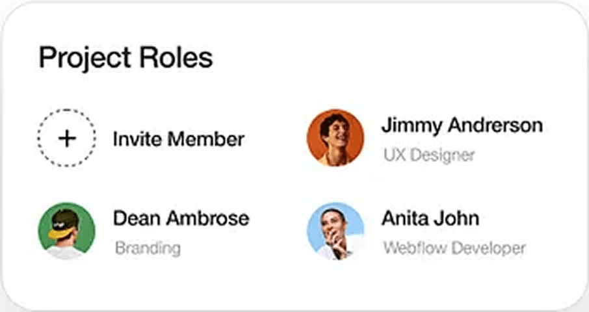Screen dimensions: 589x312
Task: Click the Project Roles heading
Action: click(125, 58)
